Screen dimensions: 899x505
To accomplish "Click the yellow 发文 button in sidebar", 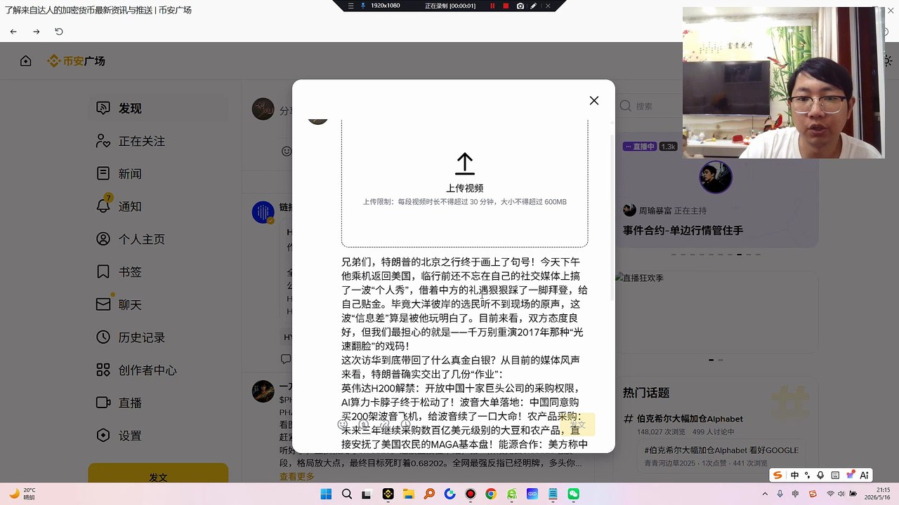I will (159, 477).
